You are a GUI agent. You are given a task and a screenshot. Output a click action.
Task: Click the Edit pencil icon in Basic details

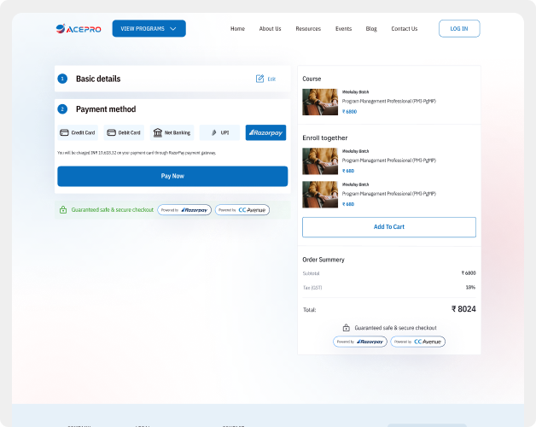tap(260, 79)
